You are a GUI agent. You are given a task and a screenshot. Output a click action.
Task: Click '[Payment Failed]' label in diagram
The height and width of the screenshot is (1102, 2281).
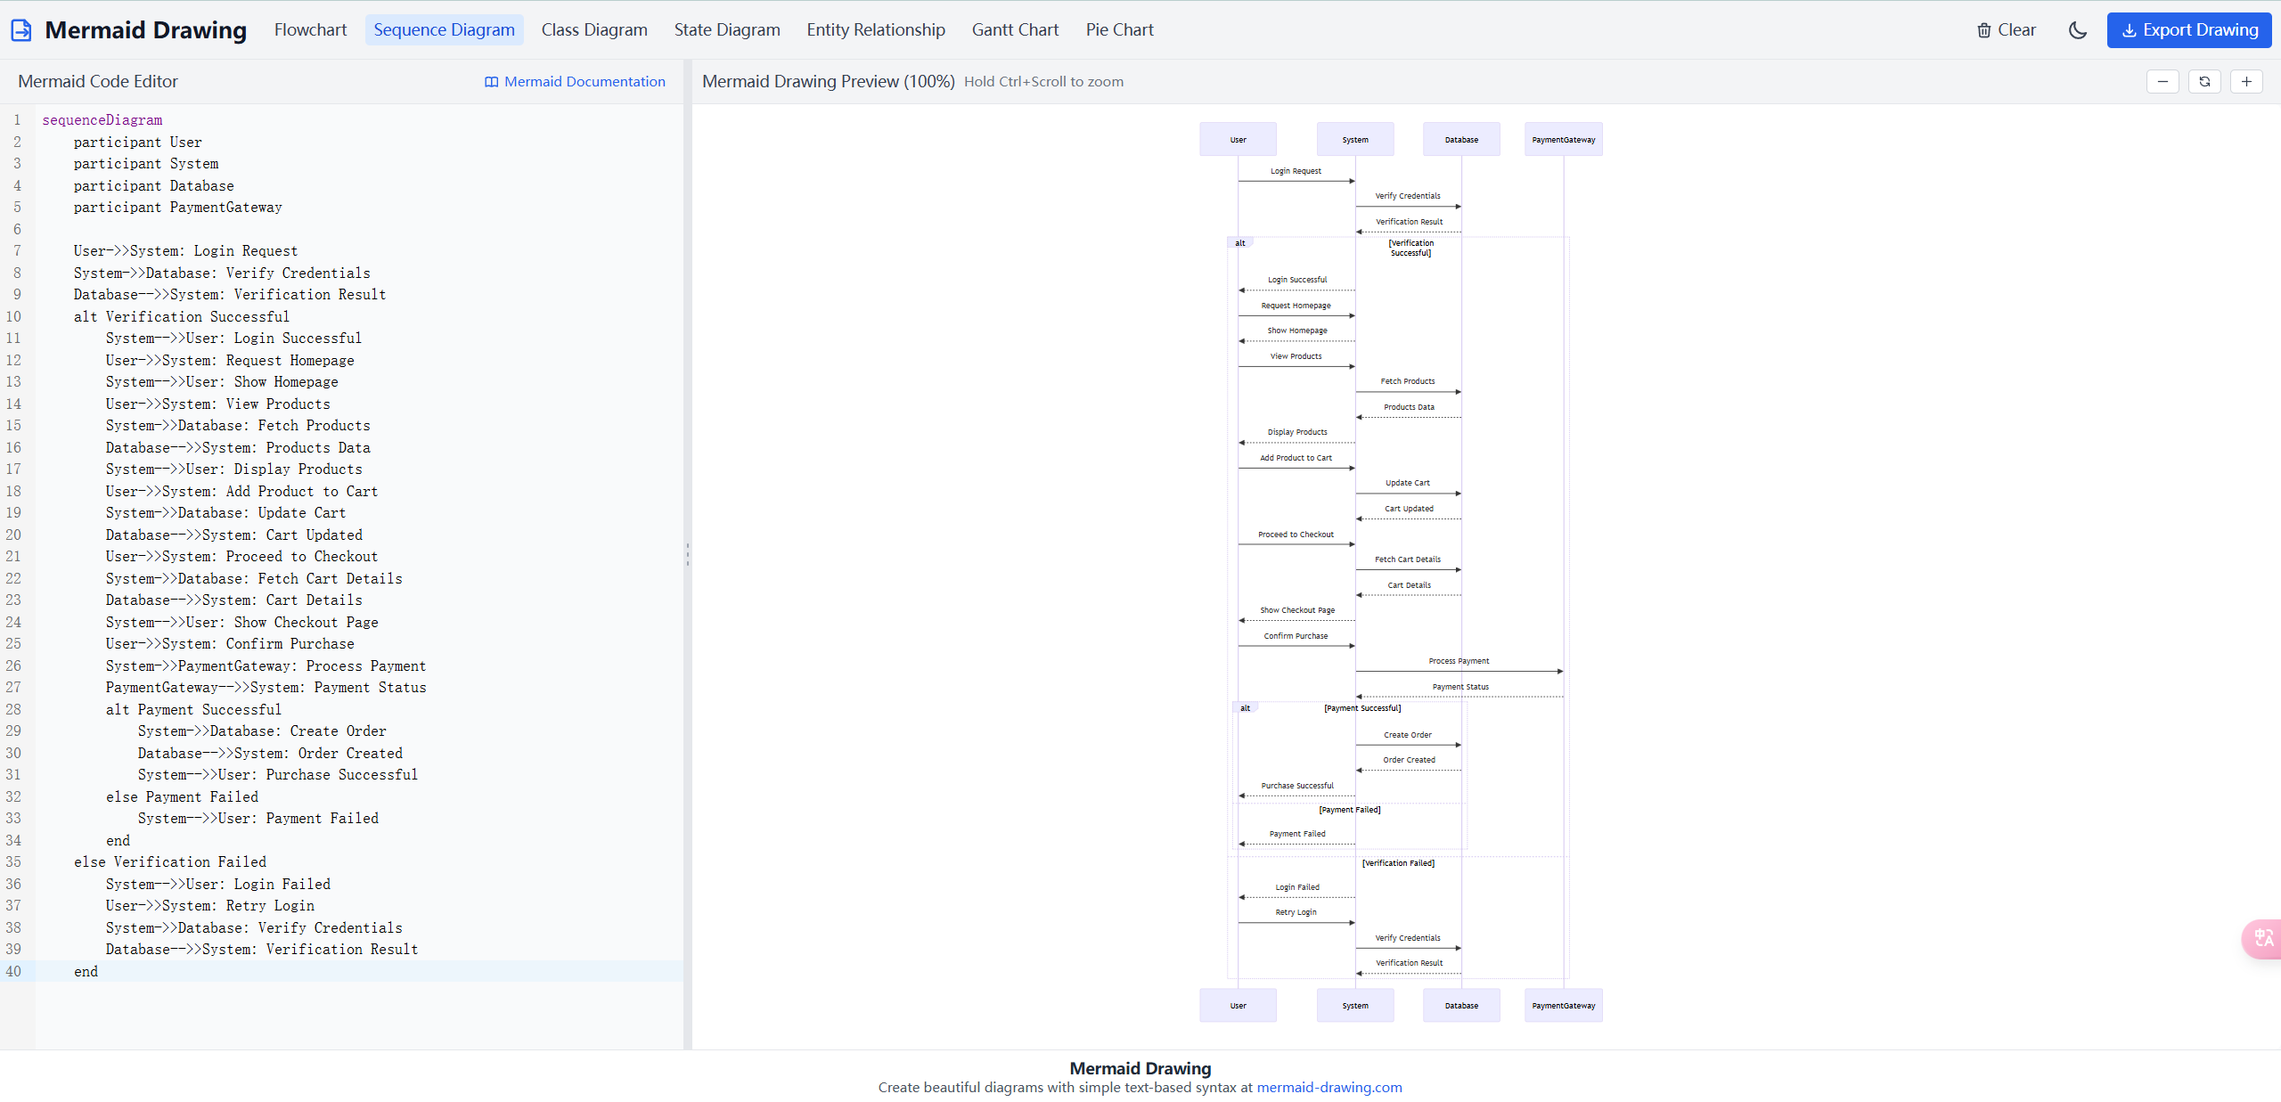point(1350,810)
